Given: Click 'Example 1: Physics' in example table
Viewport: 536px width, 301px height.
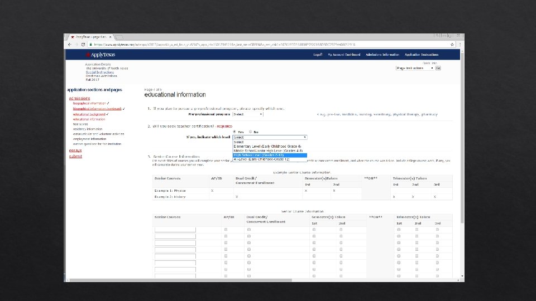Looking at the screenshot, I should [170, 191].
